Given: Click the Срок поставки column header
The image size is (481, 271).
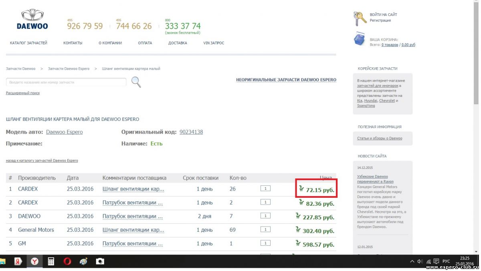Looking at the screenshot, I should click(200, 178).
